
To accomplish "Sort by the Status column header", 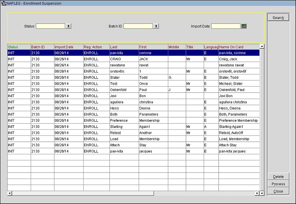I will 19,47.
